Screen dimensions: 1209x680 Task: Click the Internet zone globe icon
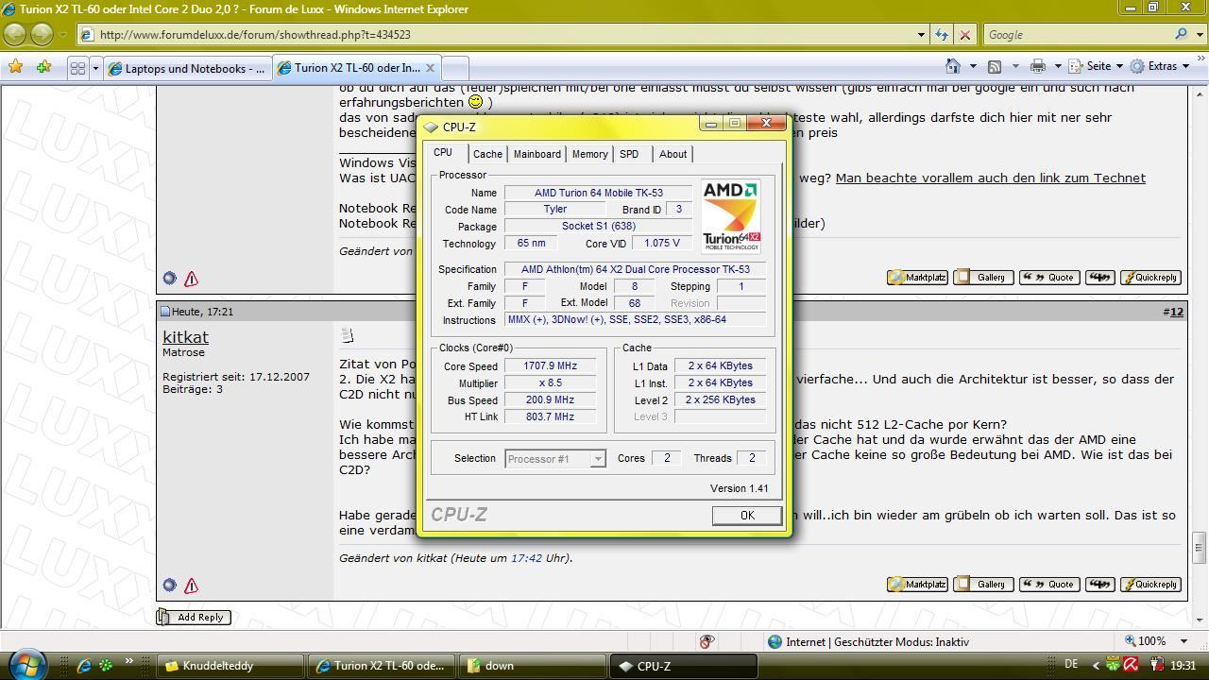[775, 641]
